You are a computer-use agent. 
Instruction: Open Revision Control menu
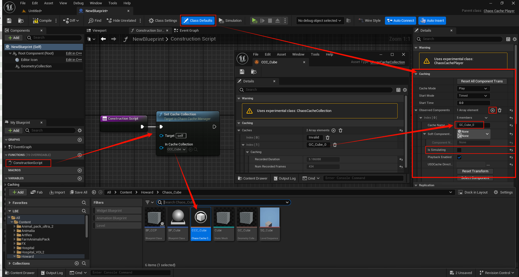pos(497,273)
